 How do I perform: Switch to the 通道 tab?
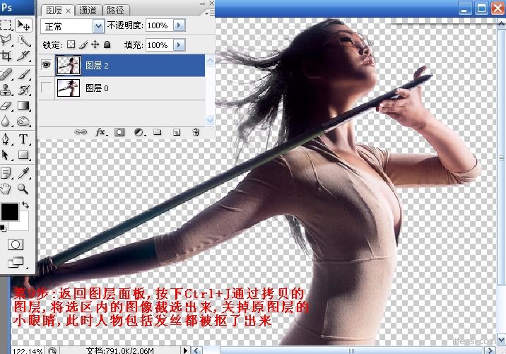(x=88, y=11)
